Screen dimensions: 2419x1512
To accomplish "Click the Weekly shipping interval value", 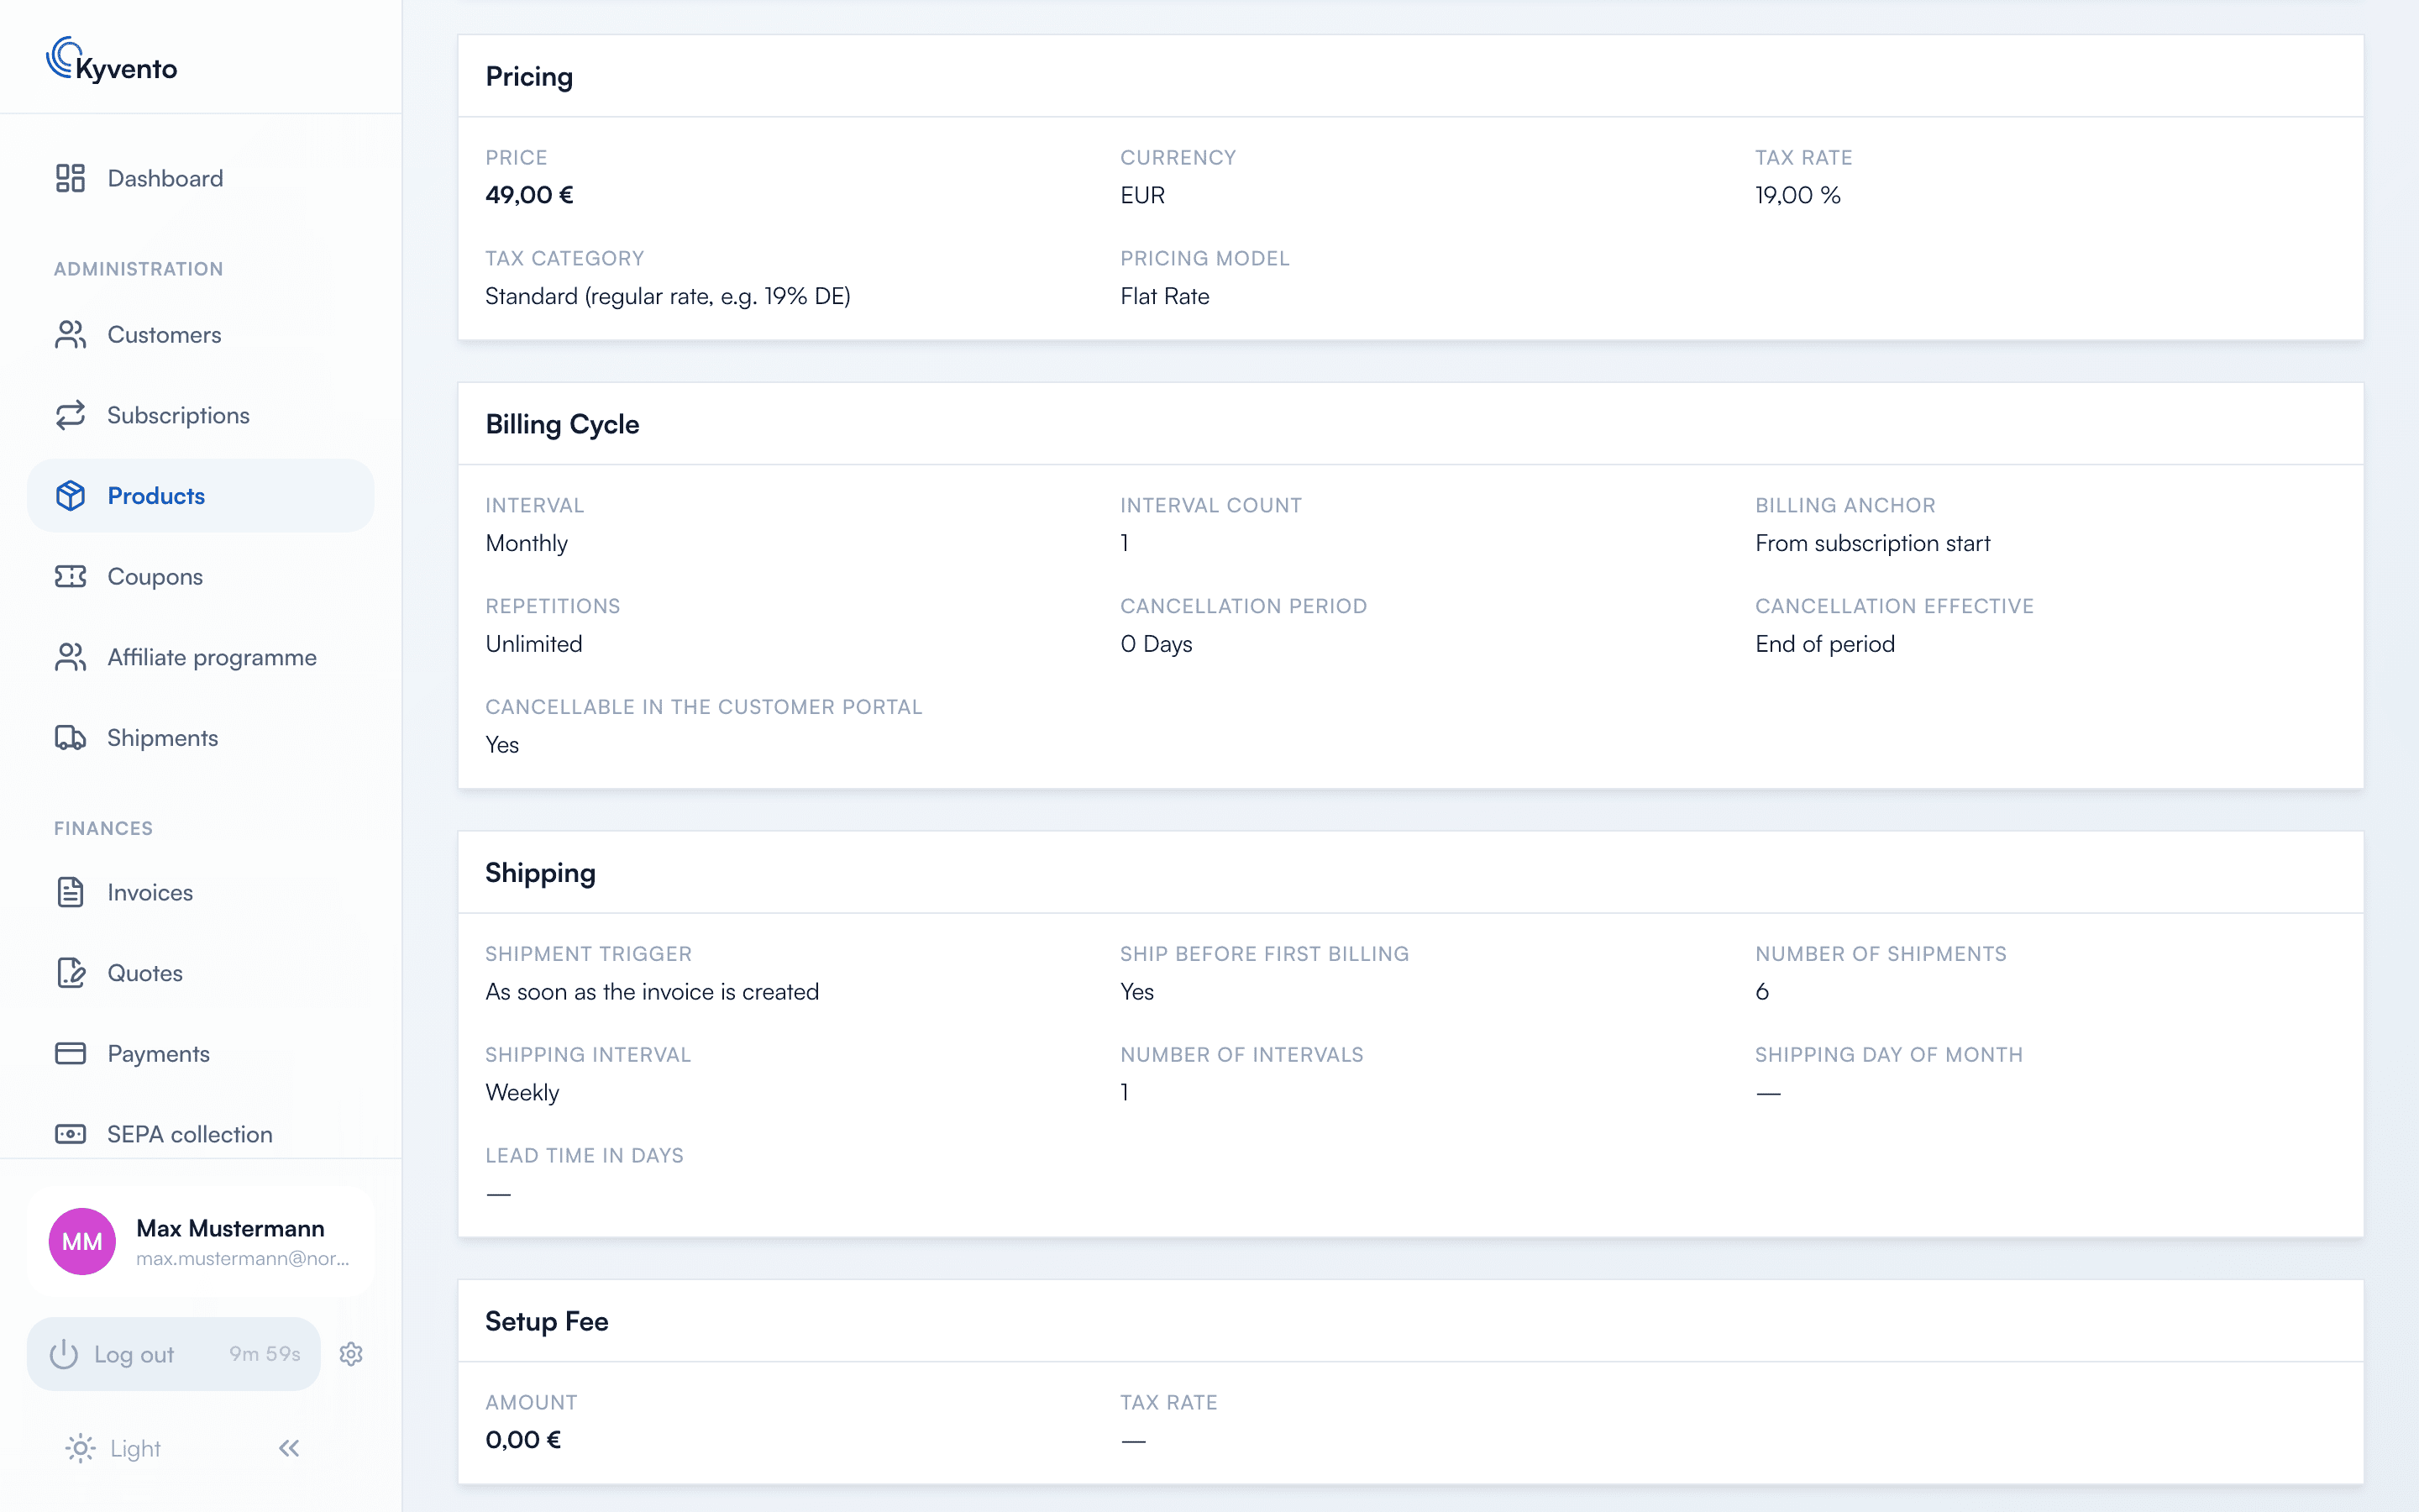I will [x=522, y=1092].
